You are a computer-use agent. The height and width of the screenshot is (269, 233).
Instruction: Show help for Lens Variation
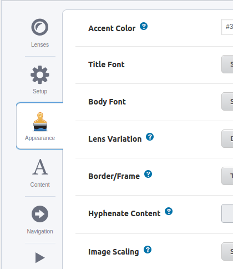coord(150,137)
